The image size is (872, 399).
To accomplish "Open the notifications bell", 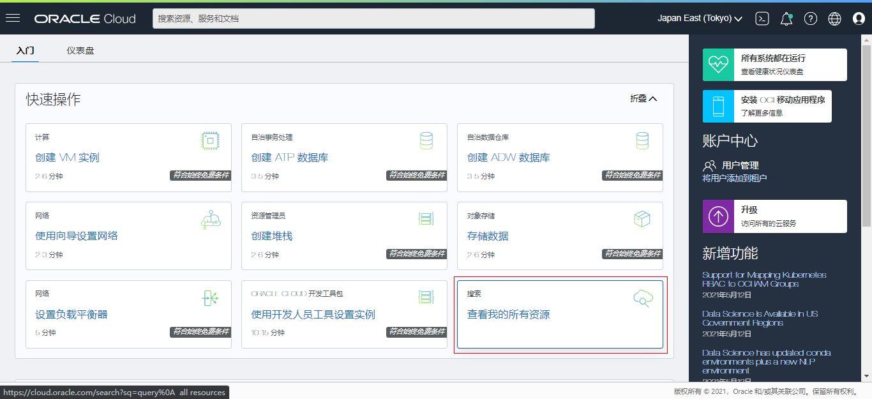I will pos(786,19).
